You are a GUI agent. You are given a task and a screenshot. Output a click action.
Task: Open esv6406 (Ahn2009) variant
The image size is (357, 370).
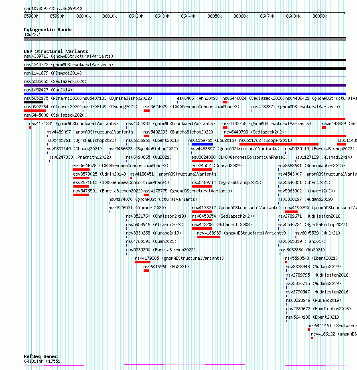197,98
